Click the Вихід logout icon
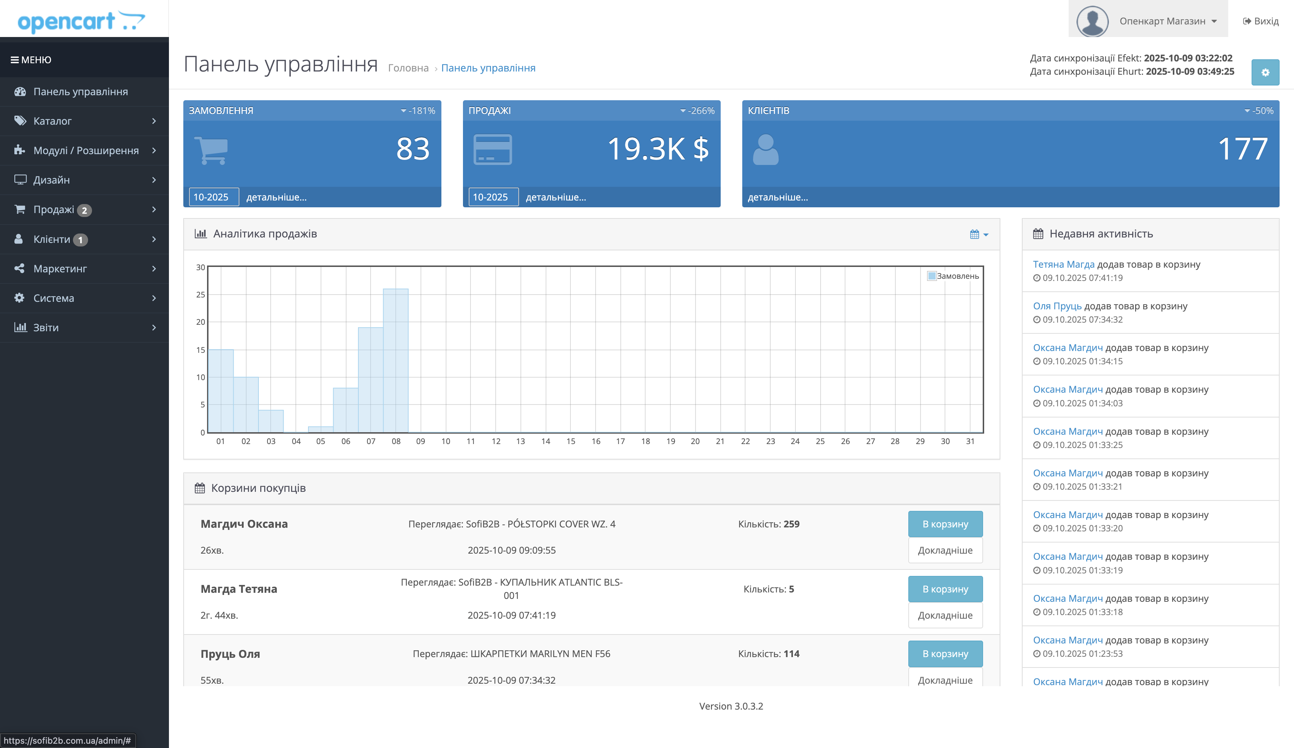This screenshot has width=1294, height=748. click(x=1247, y=21)
